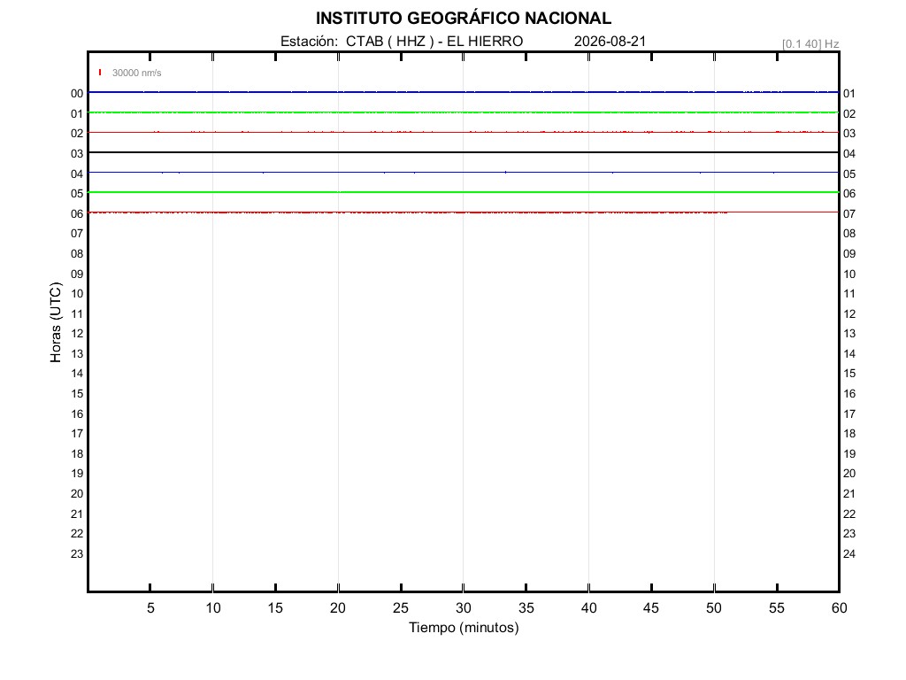Viewport: 906px width, 680px height.
Task: Click right-axis hour label '19'
Action: (x=849, y=454)
